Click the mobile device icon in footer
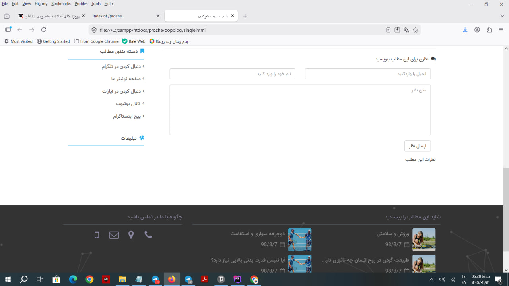Image resolution: width=509 pixels, height=286 pixels. 97,235
